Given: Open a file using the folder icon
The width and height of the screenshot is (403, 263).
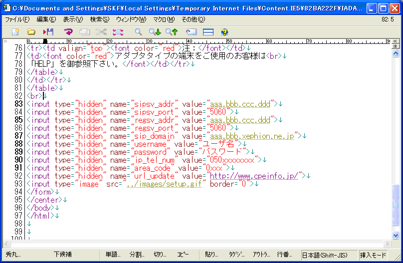Looking at the screenshot, I should click(x=31, y=32).
